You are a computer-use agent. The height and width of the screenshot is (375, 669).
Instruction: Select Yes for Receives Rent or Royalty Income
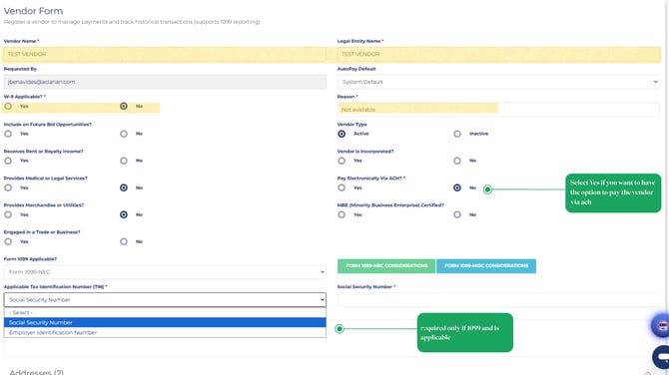tap(8, 161)
